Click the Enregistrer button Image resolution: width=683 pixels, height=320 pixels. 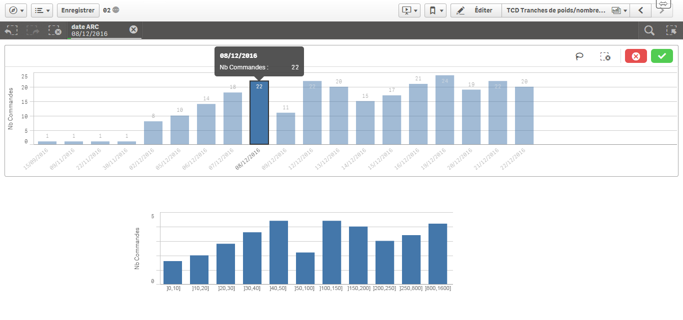click(77, 10)
